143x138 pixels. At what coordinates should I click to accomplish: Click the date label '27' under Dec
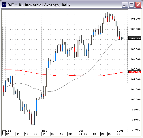point(110,134)
